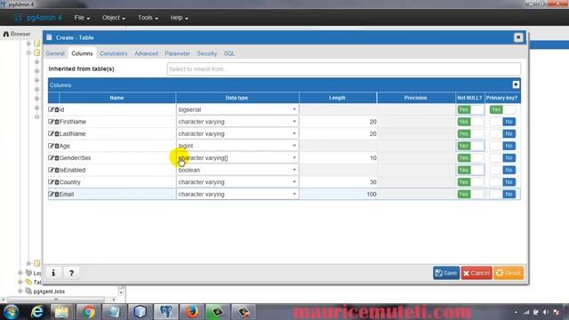Viewport: 569px width, 320px height.
Task: Open Firefox from the taskbar
Action: [192, 312]
